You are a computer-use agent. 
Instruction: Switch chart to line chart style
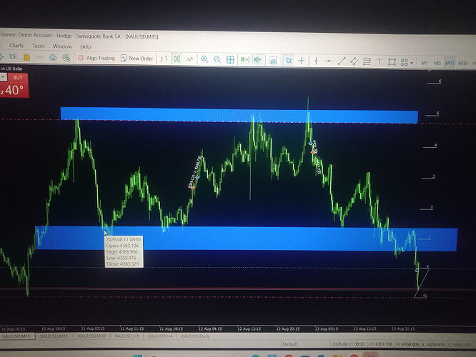point(189,59)
